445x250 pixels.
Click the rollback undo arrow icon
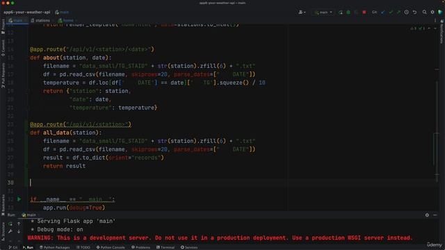tap(414, 12)
